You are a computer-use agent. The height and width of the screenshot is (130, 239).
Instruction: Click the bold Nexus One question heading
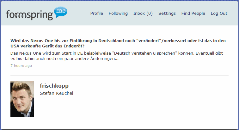pyautogui.click(x=118, y=43)
